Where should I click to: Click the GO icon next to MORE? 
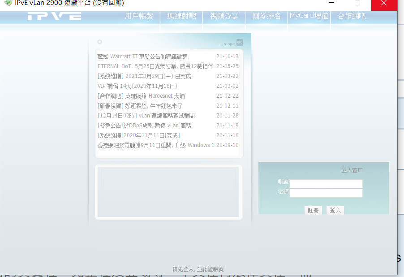(240, 42)
